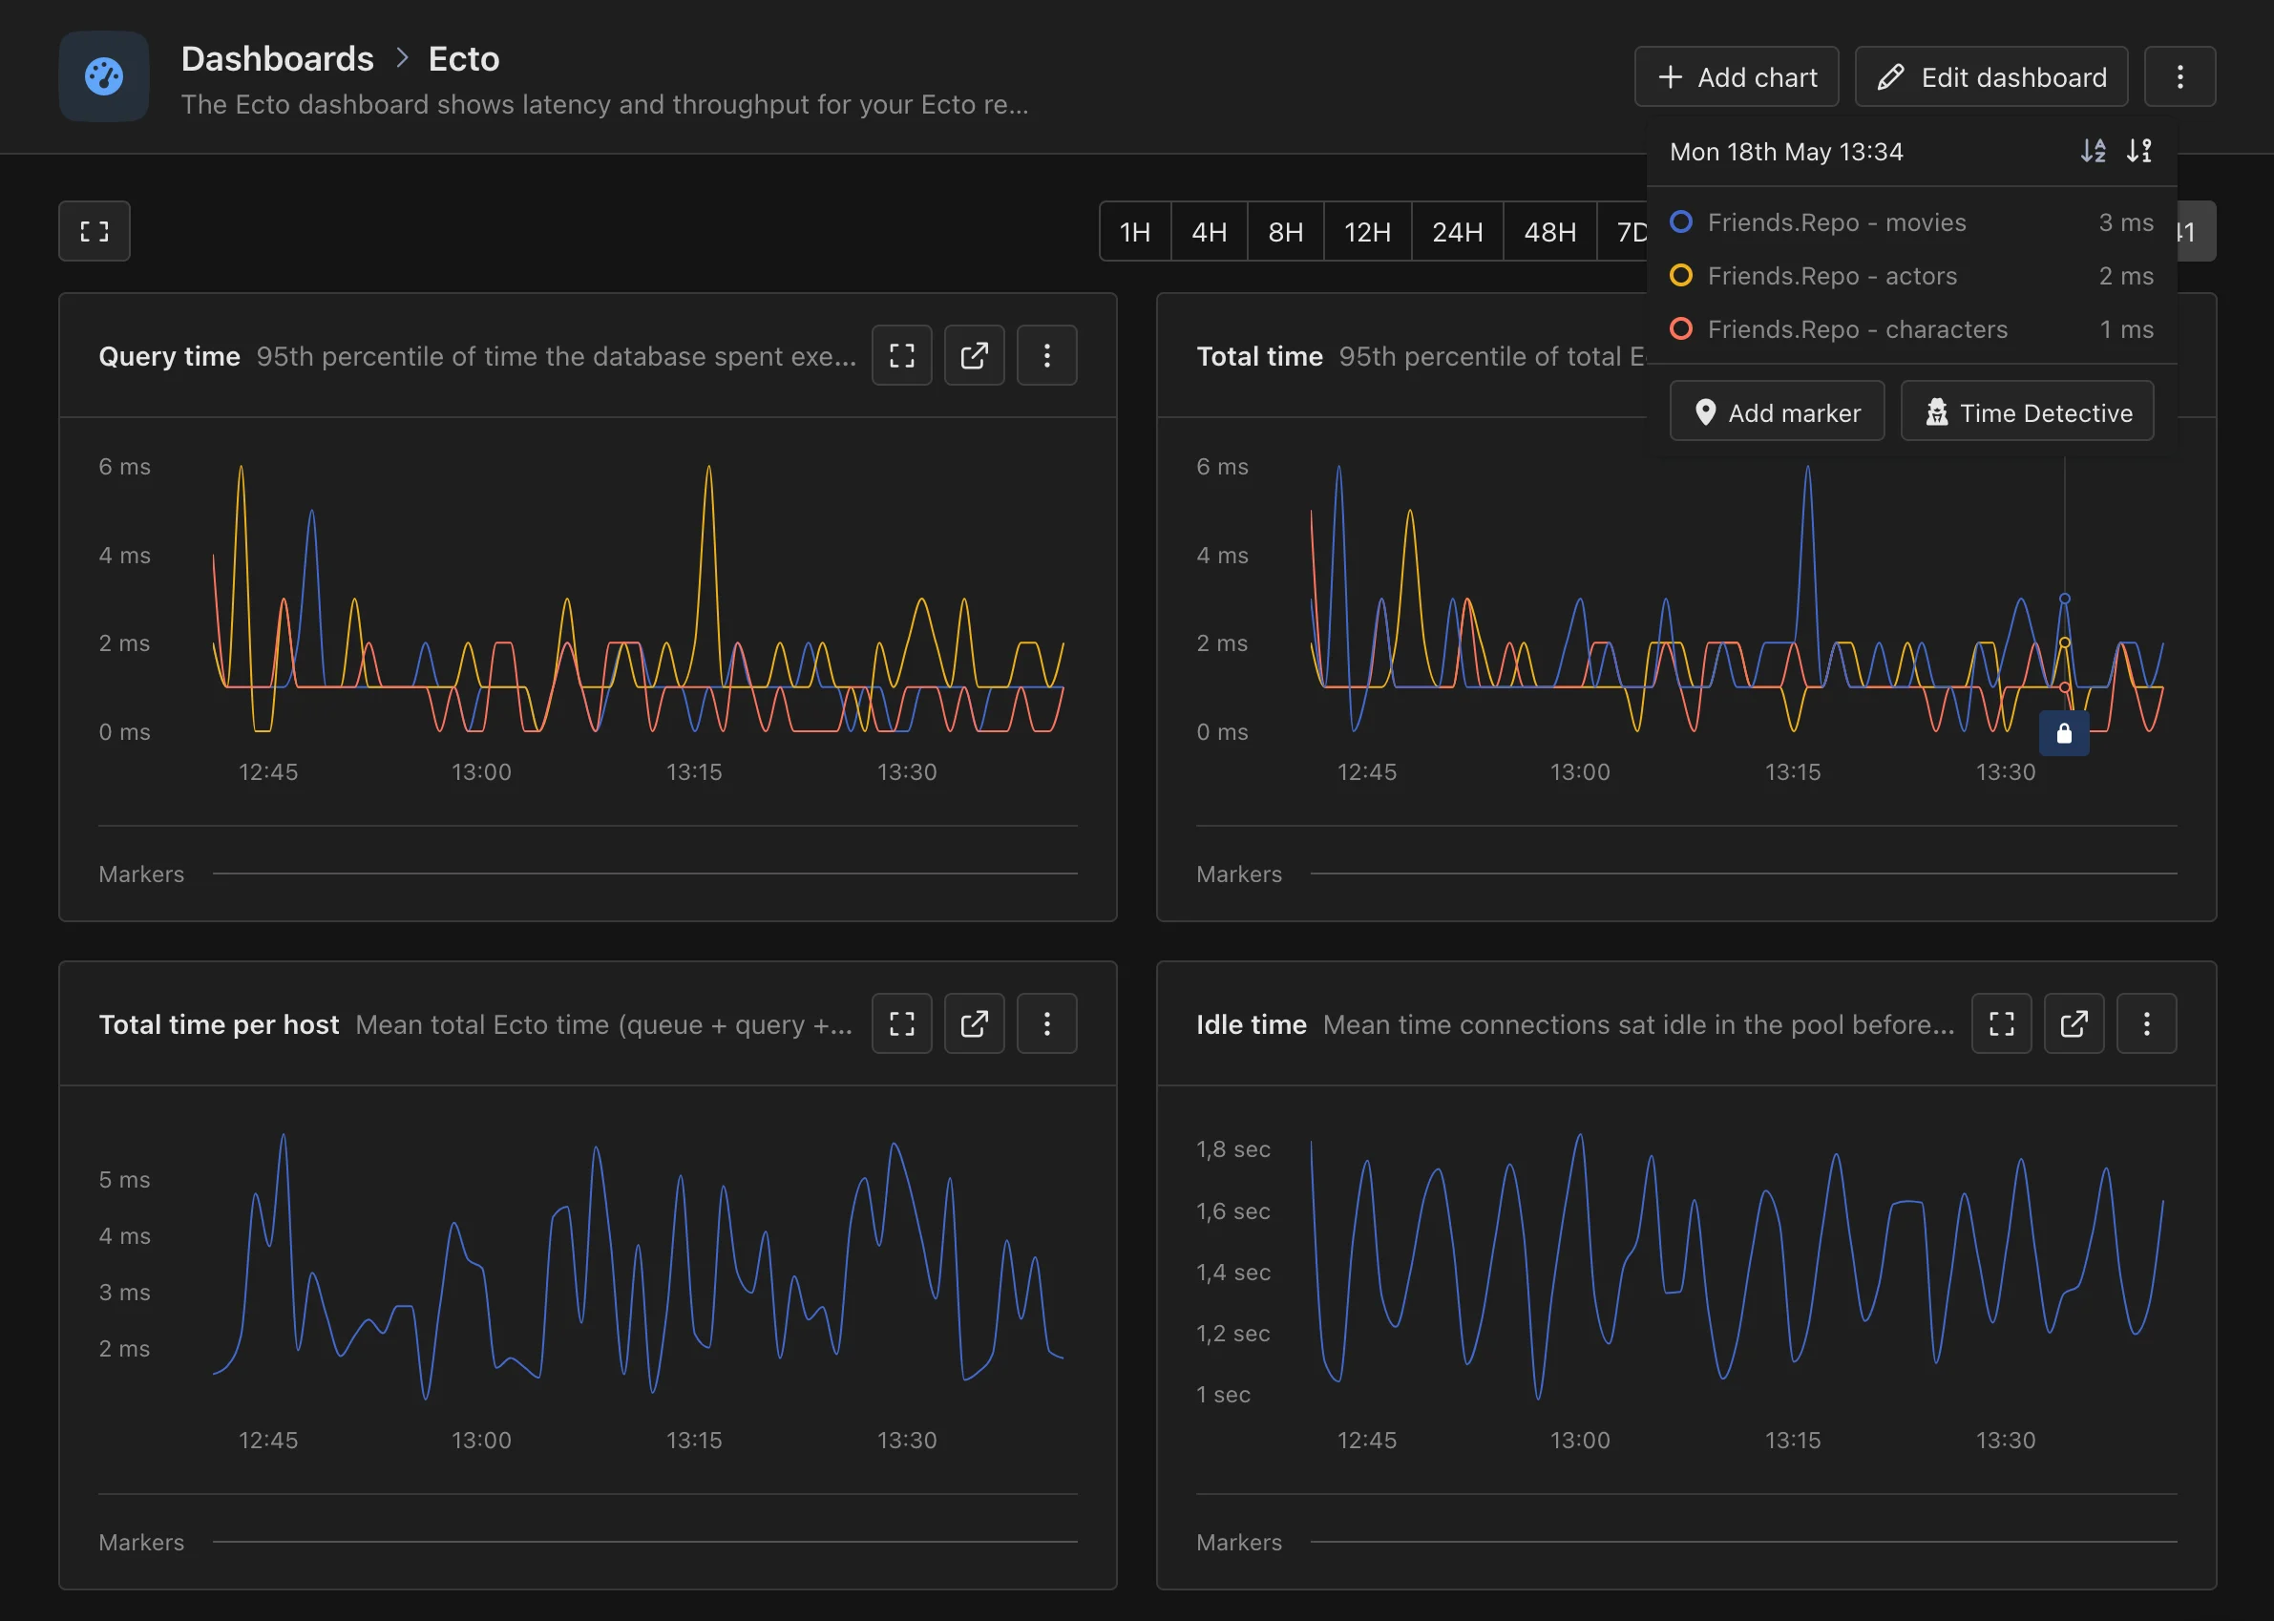Click the Idle time chart title

[x=1251, y=1025]
